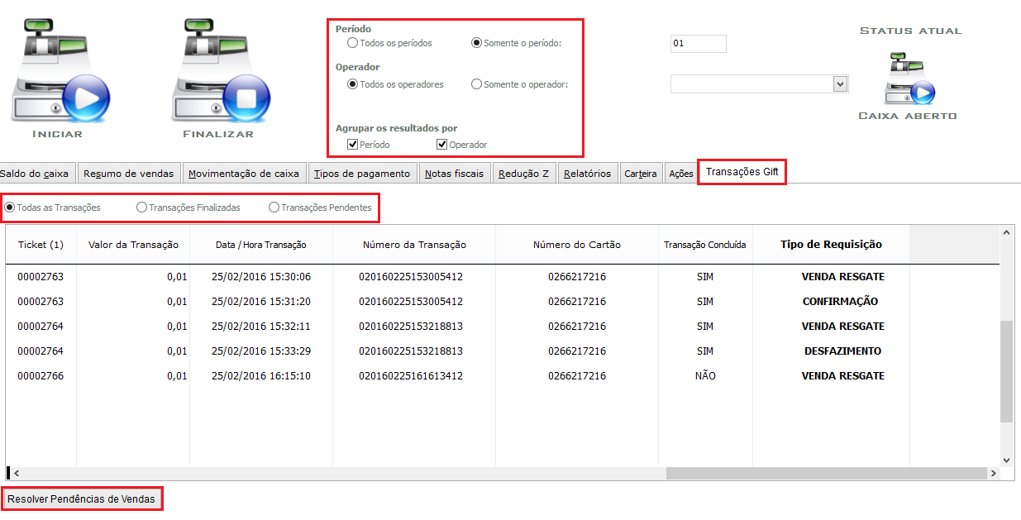Switch to Relatórios tab

click(588, 174)
